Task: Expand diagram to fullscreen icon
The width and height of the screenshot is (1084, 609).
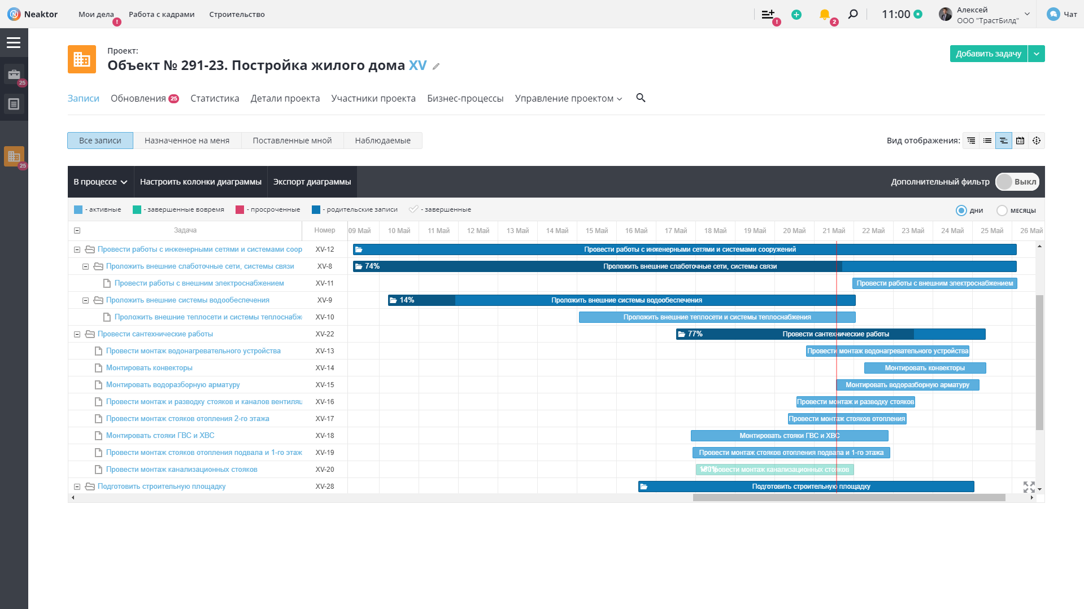Action: point(1029,487)
